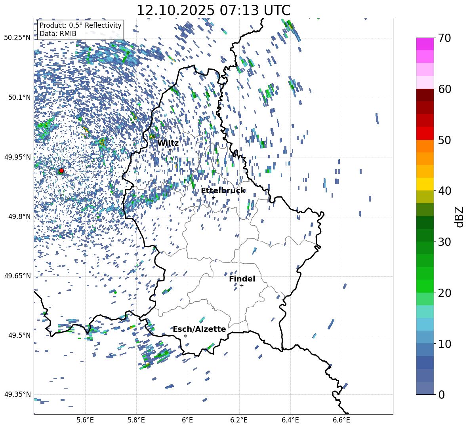The width and height of the screenshot is (469, 428).
Task: Click the 49.35°N latitude tick label
Action: [17, 394]
